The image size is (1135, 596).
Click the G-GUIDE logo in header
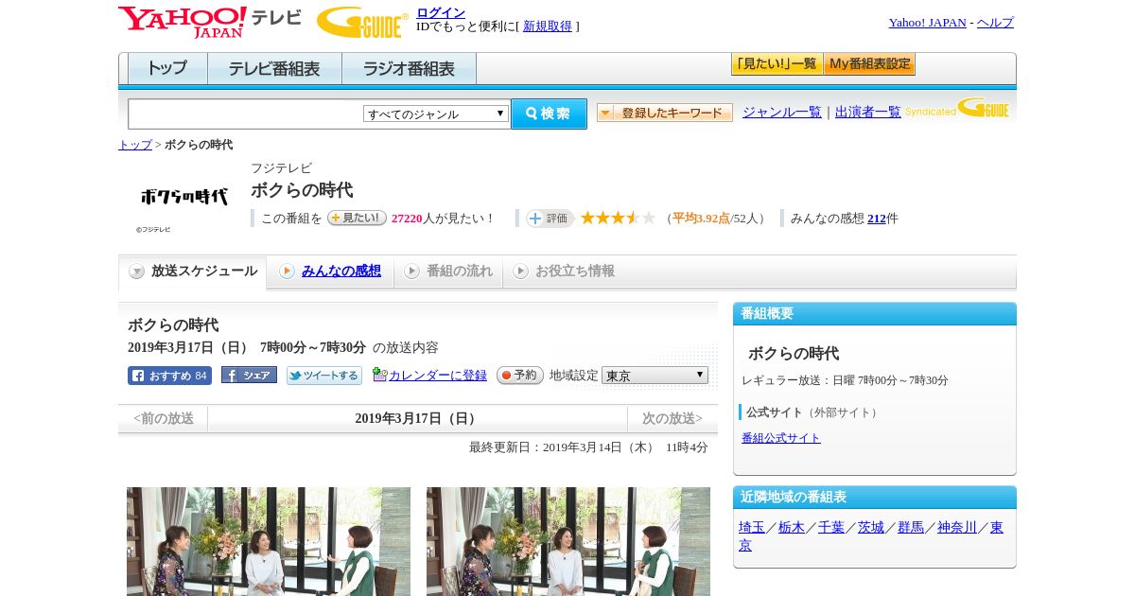click(x=362, y=22)
